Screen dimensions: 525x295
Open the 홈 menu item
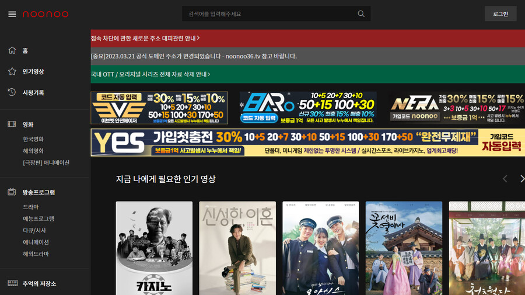[25, 51]
